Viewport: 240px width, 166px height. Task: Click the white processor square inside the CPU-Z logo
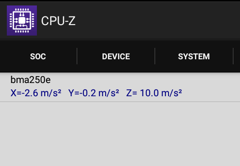[22, 21]
